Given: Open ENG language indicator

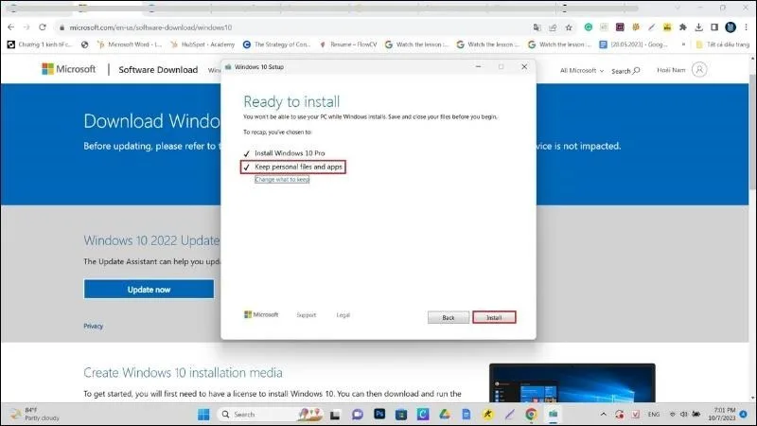Looking at the screenshot, I should coord(654,415).
